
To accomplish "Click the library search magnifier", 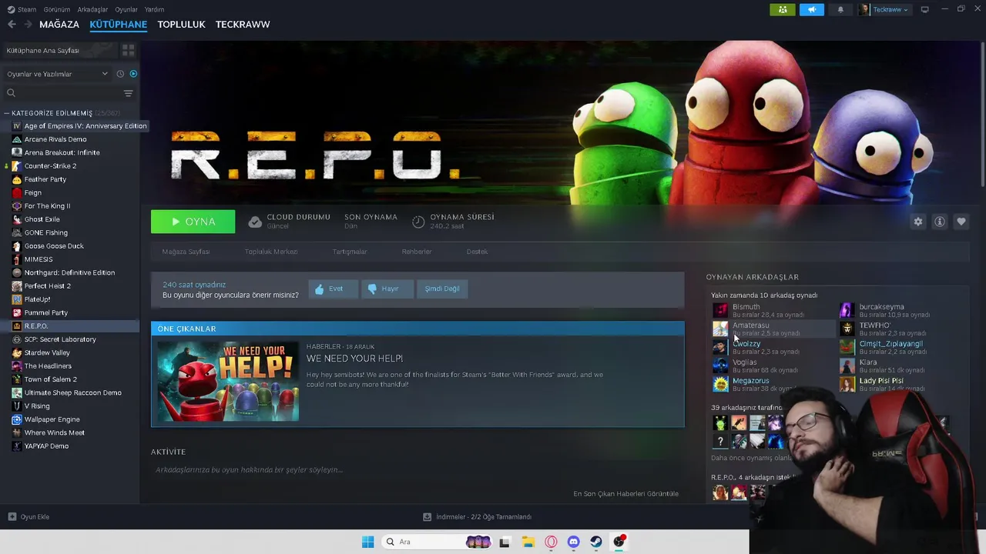I will [11, 93].
